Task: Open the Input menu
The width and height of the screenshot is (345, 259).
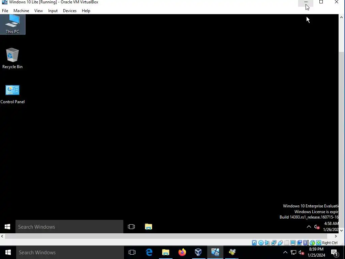Action: [x=53, y=10]
